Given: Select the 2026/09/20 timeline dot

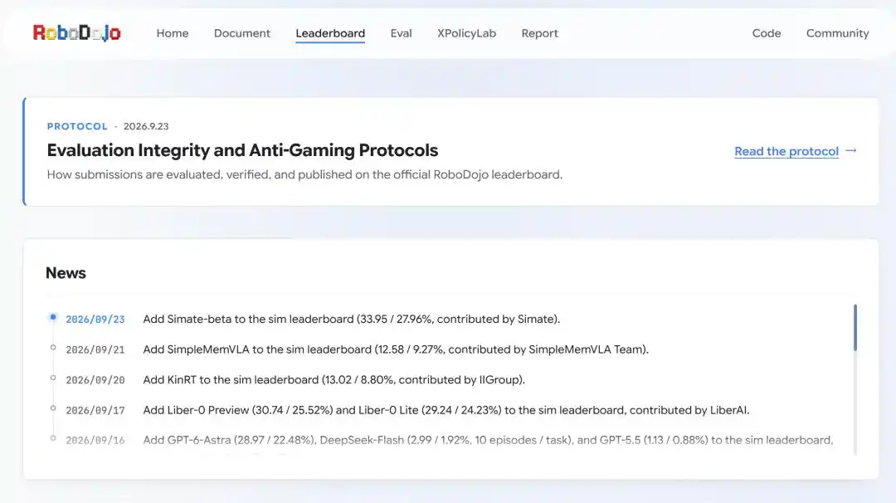Looking at the screenshot, I should 53,378.
